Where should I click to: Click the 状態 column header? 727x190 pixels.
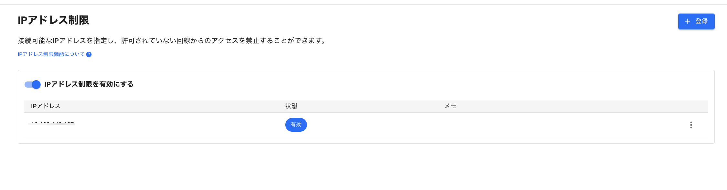click(x=291, y=106)
